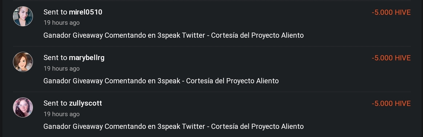Open zullyscott's profile avatar

coord(23,107)
